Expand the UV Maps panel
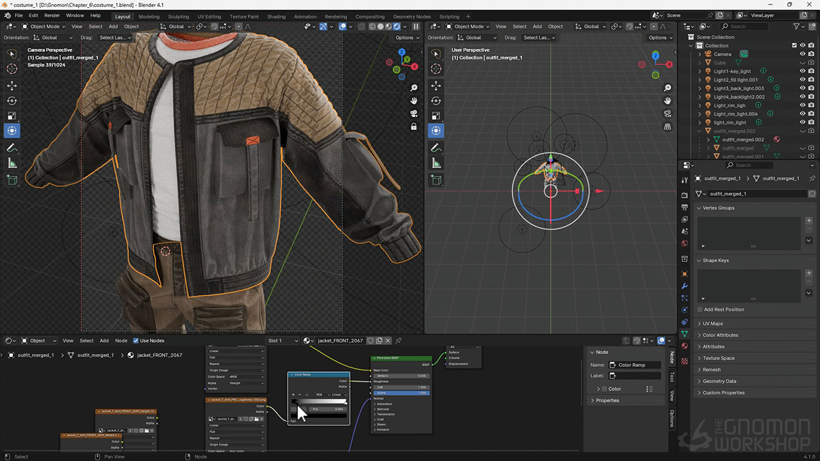 (x=712, y=323)
